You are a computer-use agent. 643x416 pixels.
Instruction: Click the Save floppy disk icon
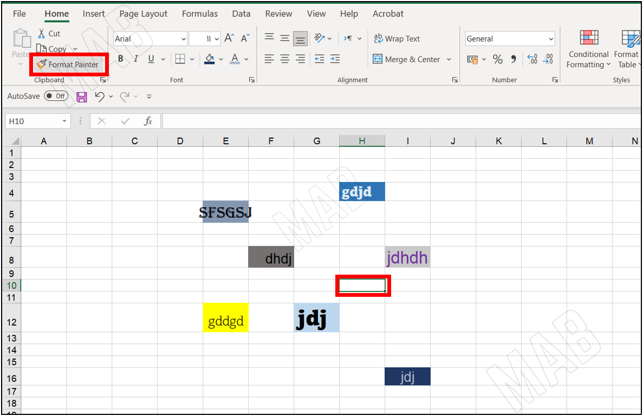coord(82,97)
